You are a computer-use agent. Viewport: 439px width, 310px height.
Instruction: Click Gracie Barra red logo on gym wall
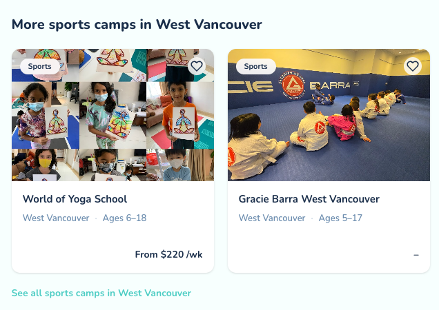(292, 85)
